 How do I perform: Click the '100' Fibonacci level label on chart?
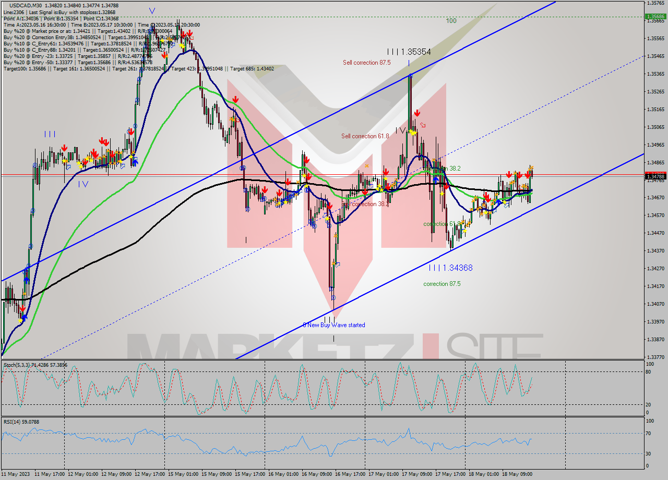[451, 21]
